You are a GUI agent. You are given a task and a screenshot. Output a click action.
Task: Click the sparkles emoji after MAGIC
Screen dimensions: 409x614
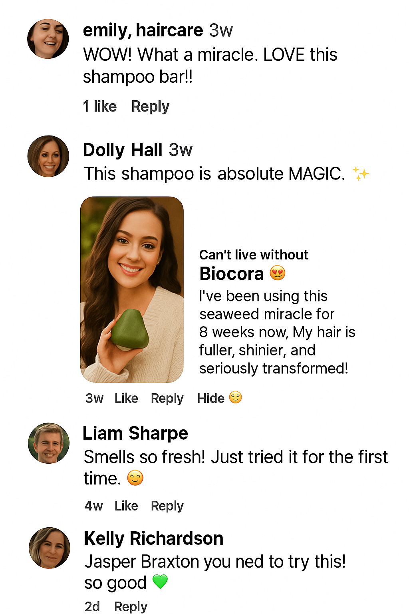(361, 174)
